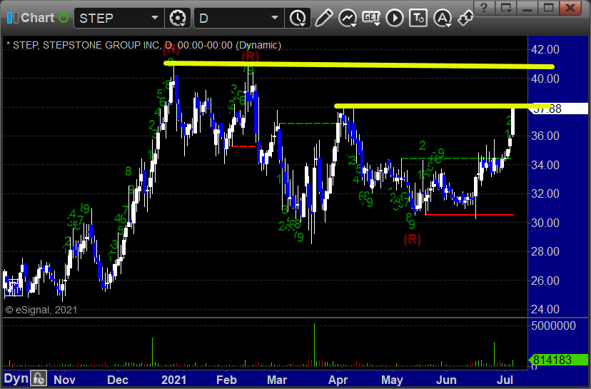Click the Apr label on time axis

tap(338, 380)
